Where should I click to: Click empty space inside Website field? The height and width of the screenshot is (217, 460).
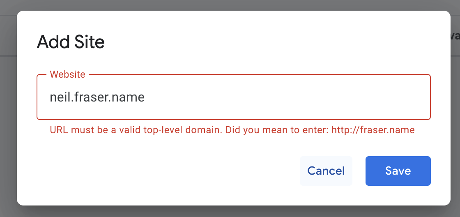tap(287, 97)
